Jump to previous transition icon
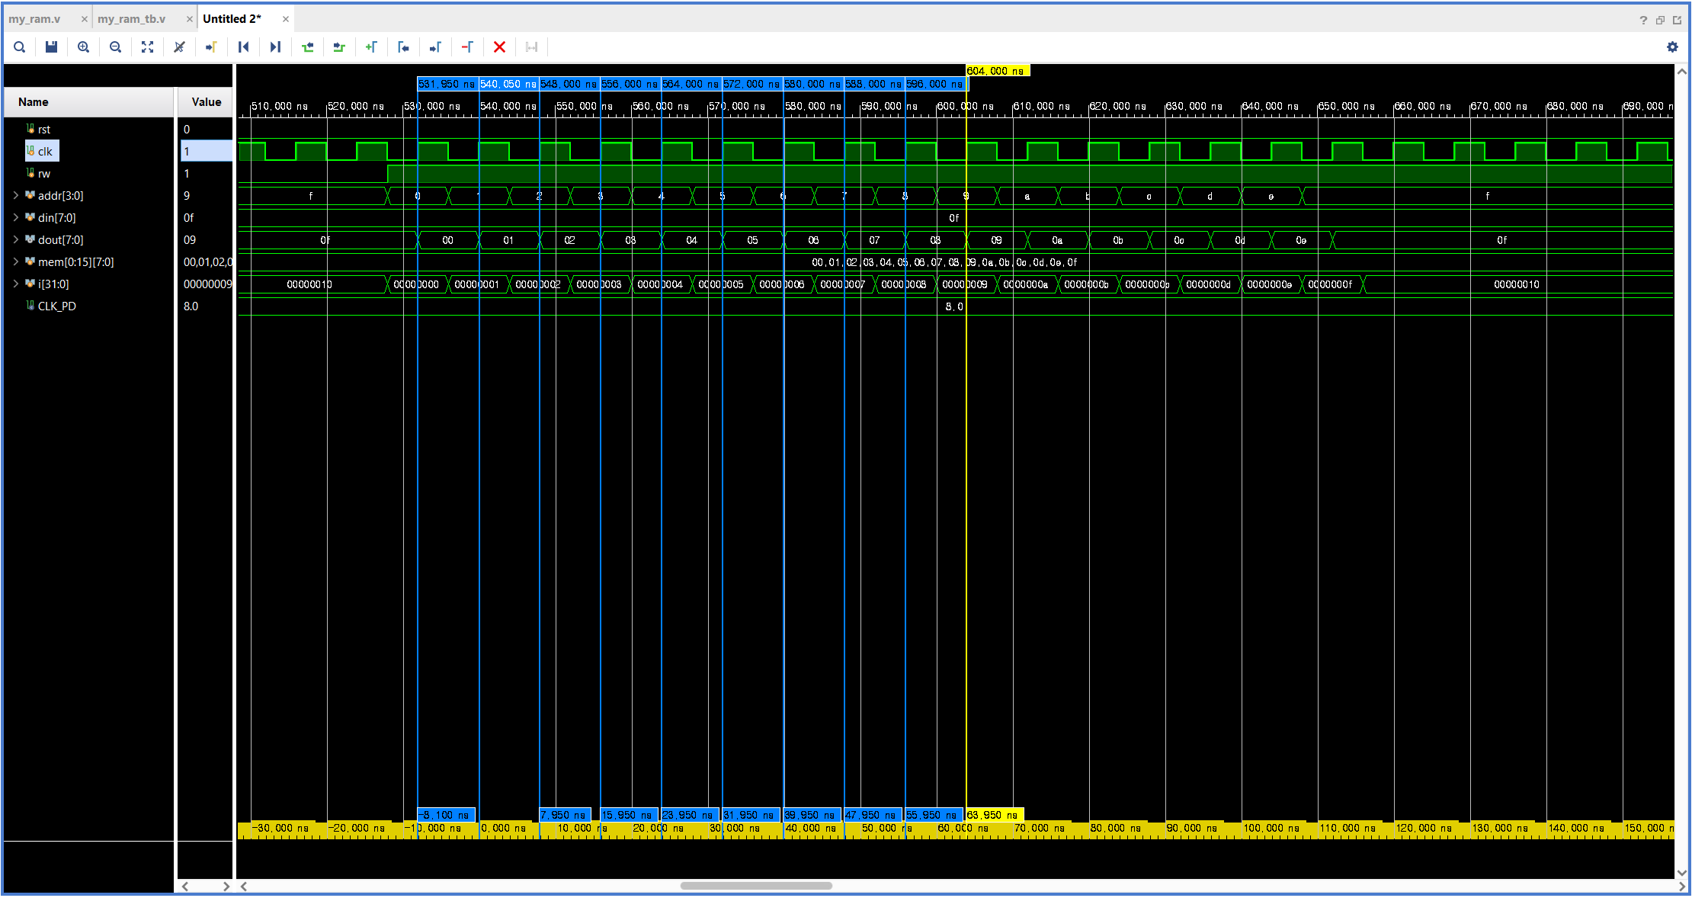The image size is (1692, 898). coord(307,47)
